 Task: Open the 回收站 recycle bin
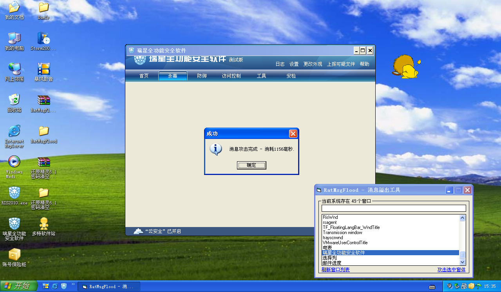(x=14, y=103)
